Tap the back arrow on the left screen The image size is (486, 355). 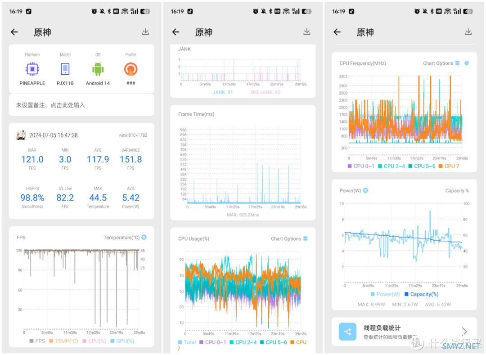click(14, 32)
